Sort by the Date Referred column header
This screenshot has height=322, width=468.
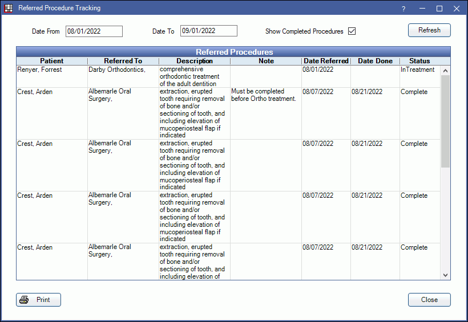point(326,61)
